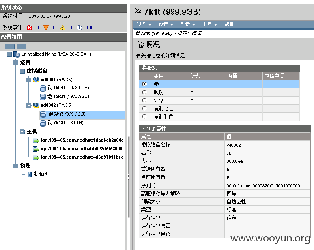
Task: Click the left panel vertical scrollbar
Action: [x=129, y=177]
